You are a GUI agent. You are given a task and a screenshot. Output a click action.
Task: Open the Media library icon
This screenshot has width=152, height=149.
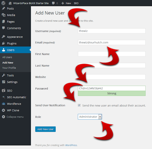[3, 15]
